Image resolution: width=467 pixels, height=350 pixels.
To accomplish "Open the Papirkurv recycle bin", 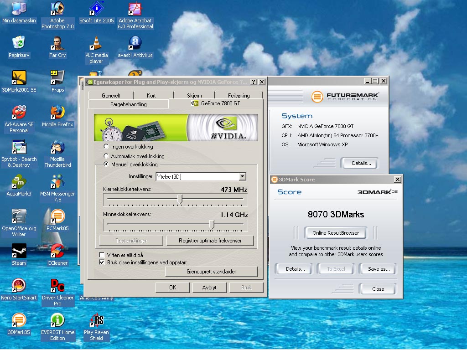I will [19, 47].
